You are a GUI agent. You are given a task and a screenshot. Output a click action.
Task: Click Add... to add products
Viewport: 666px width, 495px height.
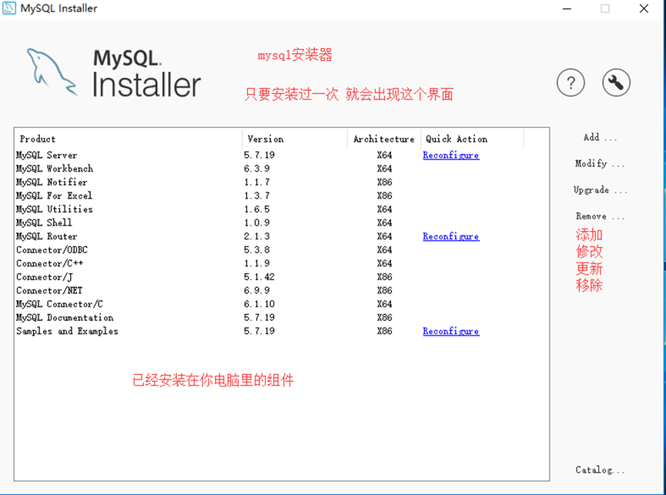pos(599,138)
